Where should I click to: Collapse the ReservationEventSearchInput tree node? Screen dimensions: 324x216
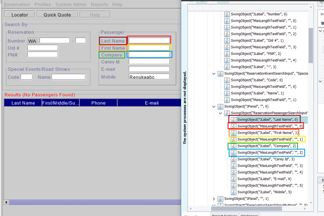tap(214, 74)
